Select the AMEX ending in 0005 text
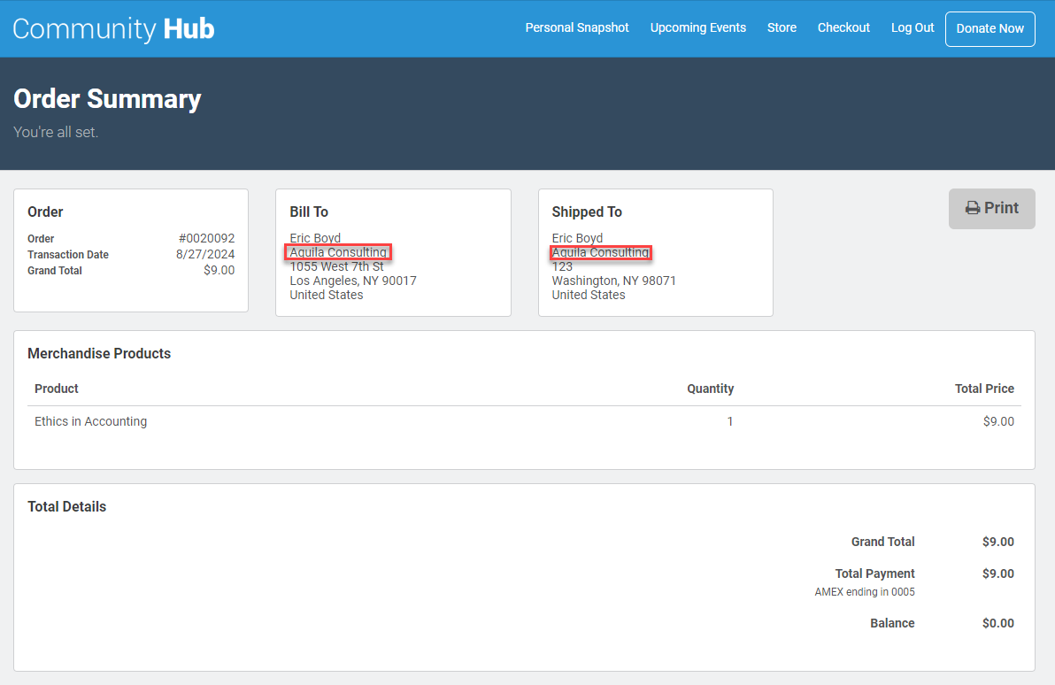Viewport: 1055px width, 685px height. [864, 592]
